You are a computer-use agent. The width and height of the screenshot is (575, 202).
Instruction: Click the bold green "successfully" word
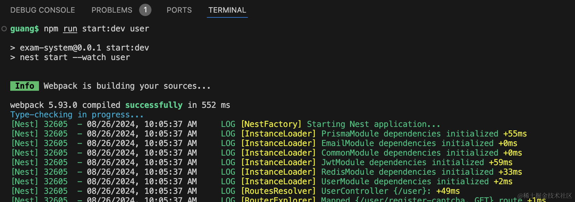pos(153,105)
